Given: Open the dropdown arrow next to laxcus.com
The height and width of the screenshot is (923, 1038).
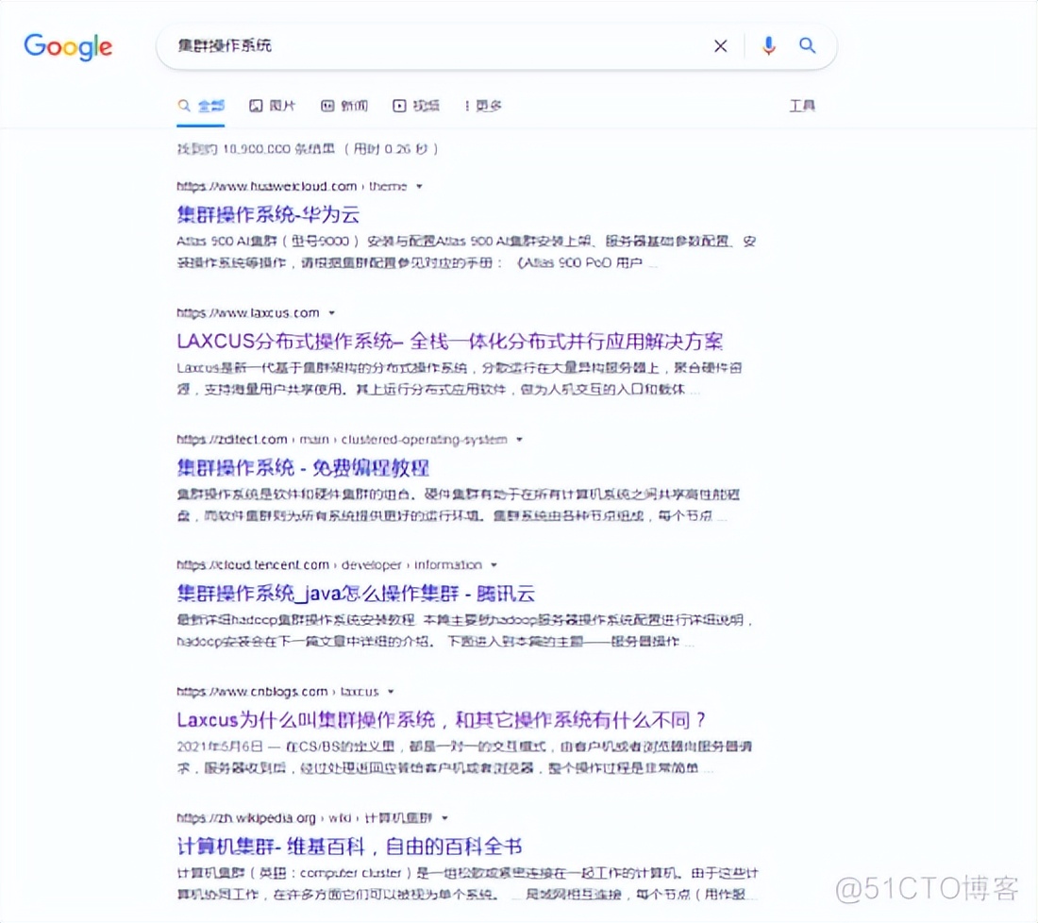Looking at the screenshot, I should click(331, 312).
